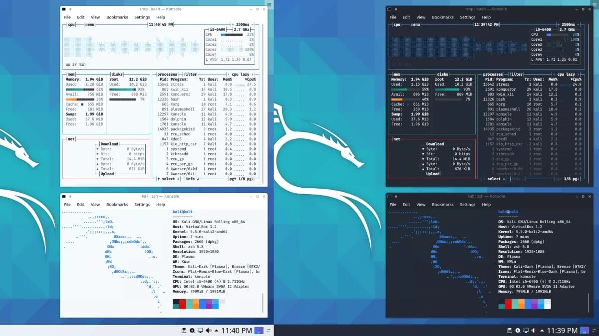Click the Konsole app icon in light bash window titlebar
Image resolution: width=599 pixels, height=336 pixels.
point(63,9)
